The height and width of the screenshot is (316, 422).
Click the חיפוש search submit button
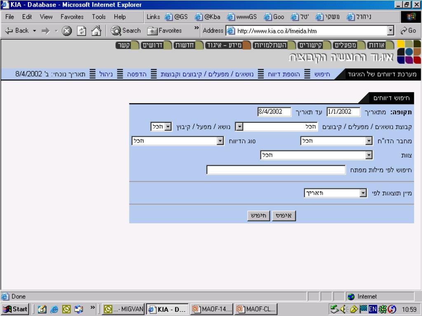tap(258, 216)
